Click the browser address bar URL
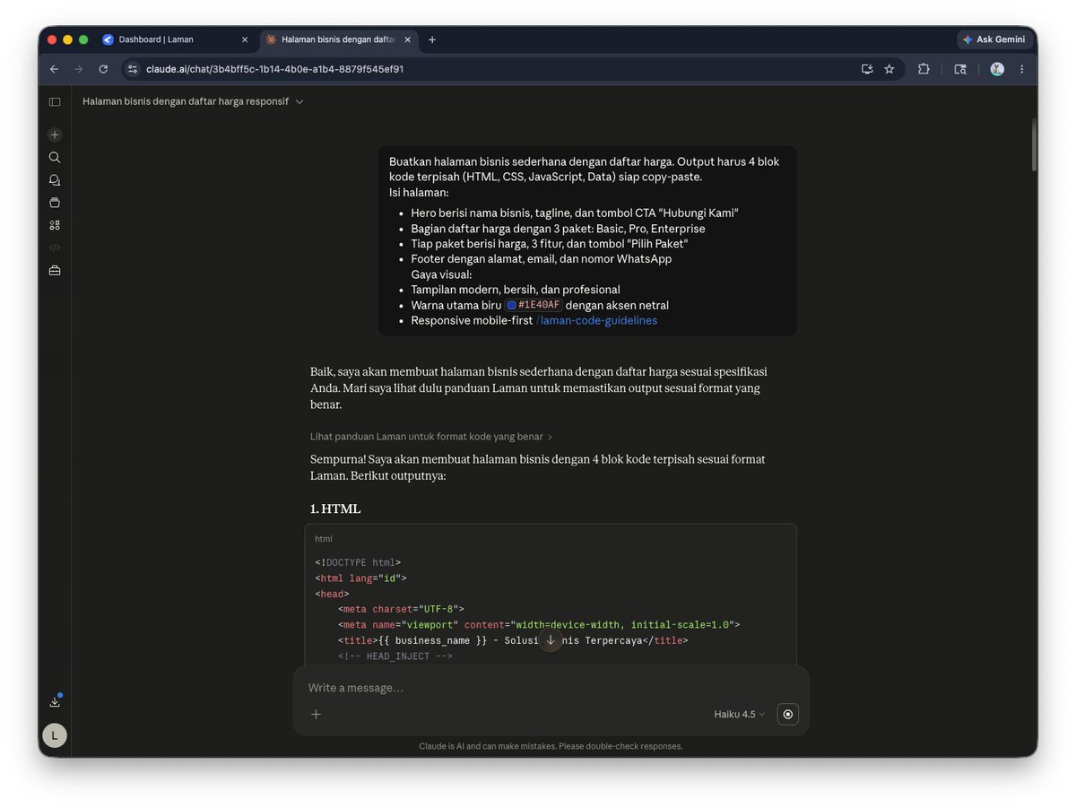 (274, 69)
